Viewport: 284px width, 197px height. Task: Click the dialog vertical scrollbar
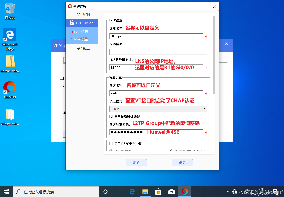click(x=214, y=55)
